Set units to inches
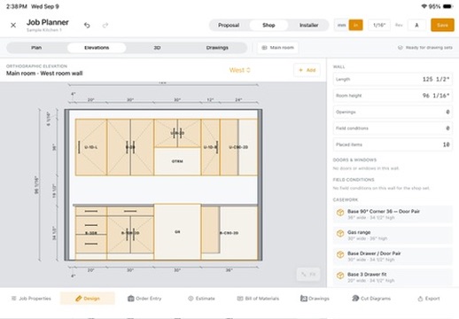The height and width of the screenshot is (319, 459). [x=355, y=25]
